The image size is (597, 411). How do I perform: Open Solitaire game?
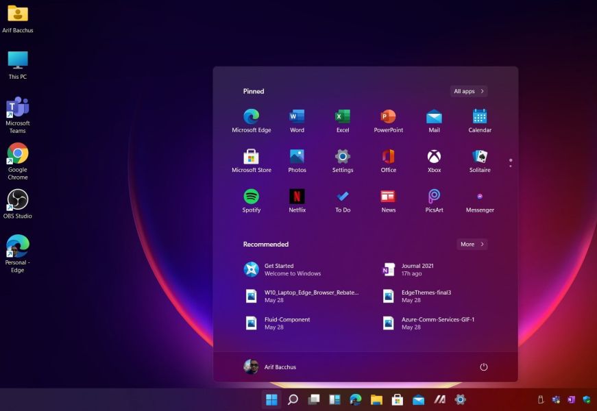[x=480, y=160]
